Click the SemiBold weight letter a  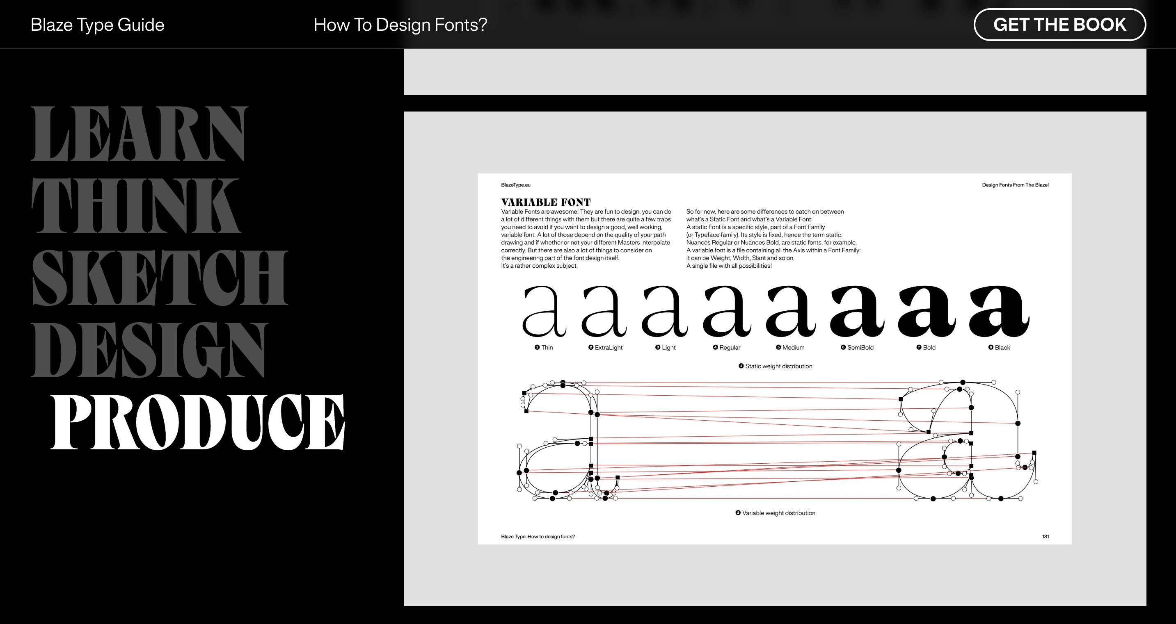coord(857,312)
